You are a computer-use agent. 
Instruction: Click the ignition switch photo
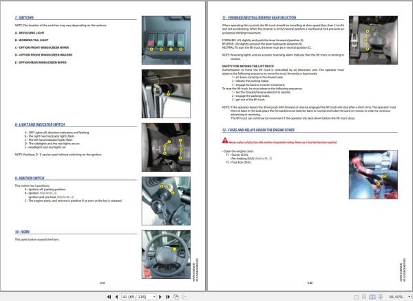tap(166, 201)
